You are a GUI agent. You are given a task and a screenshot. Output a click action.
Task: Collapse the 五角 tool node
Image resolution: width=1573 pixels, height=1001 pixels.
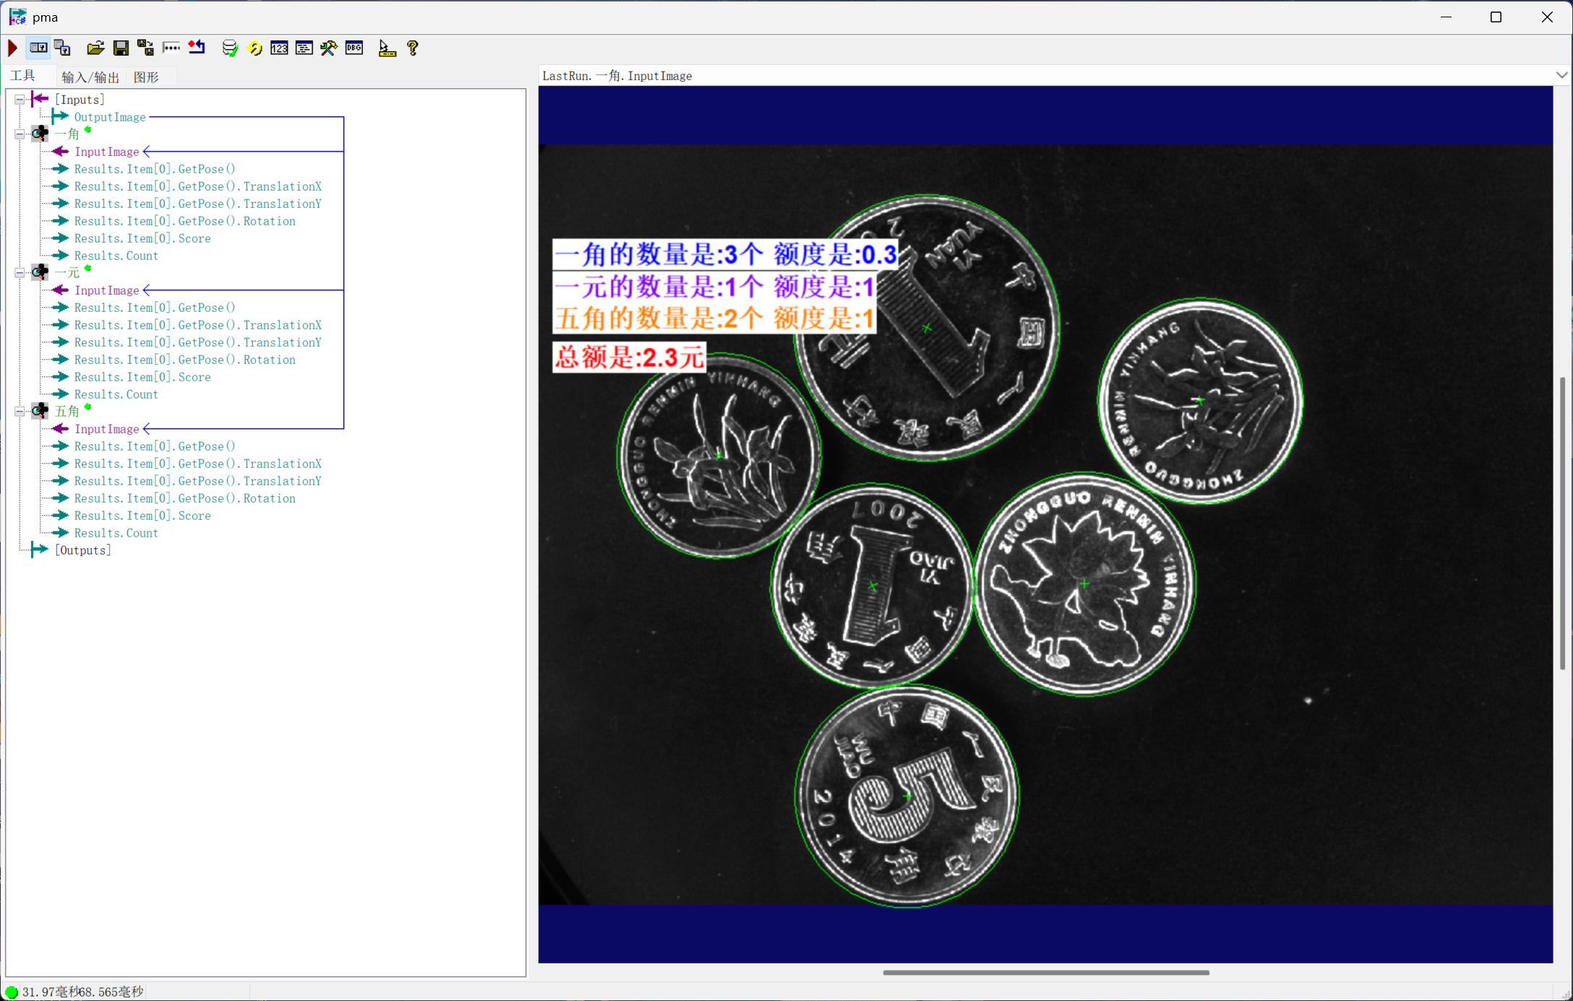20,412
